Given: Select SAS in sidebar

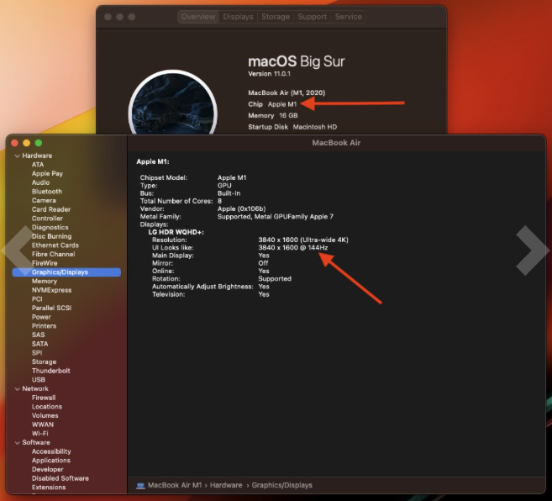Looking at the screenshot, I should click(38, 335).
